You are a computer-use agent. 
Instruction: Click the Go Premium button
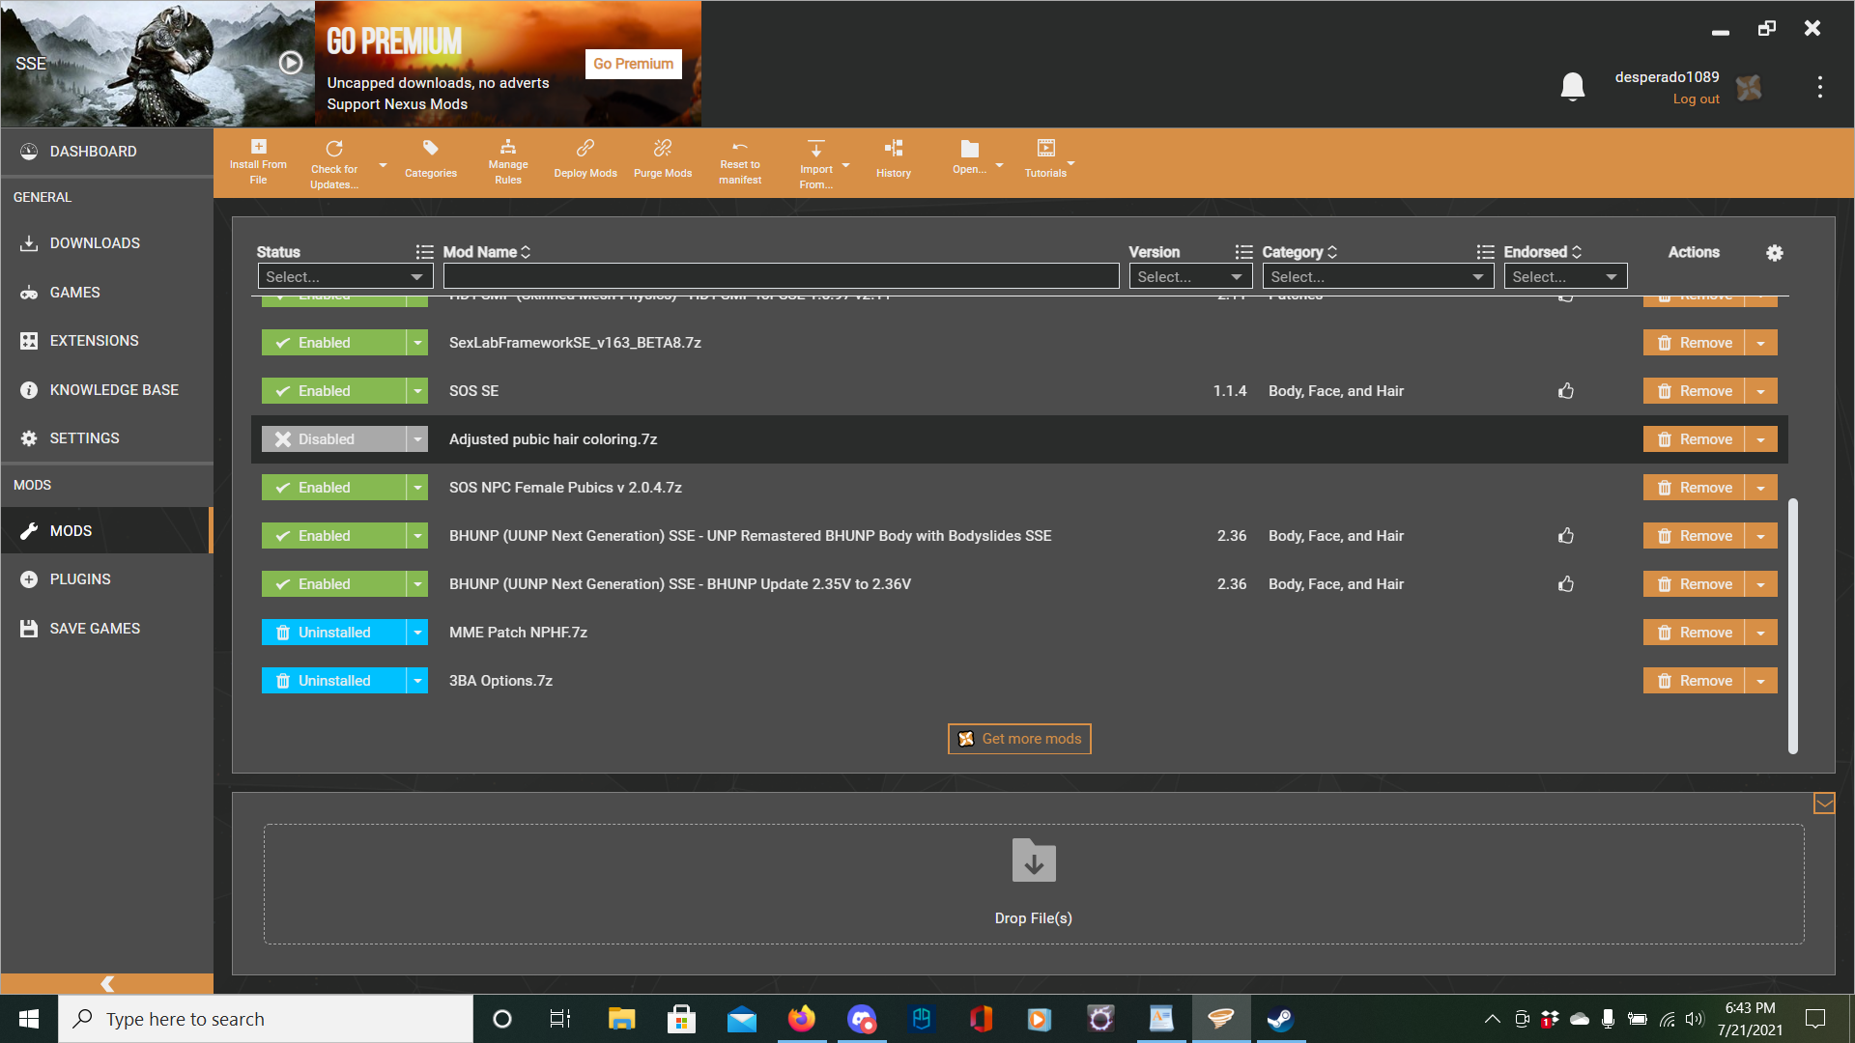click(633, 64)
